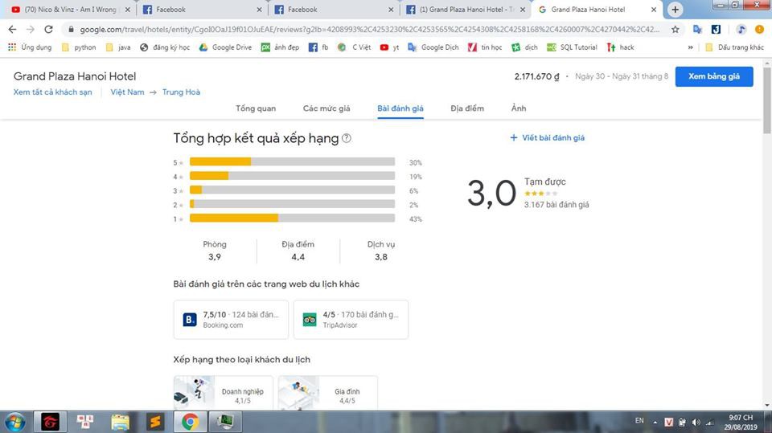This screenshot has width=772, height=433.
Task: Click Xem tất cả khách sạn link
Action: (x=53, y=92)
